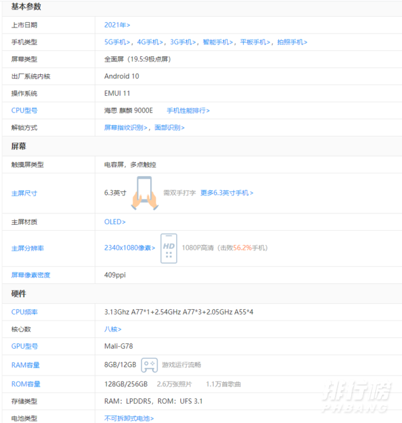Click the 基本参数 section heading
Viewport: 402px width, 423px height.
(26, 7)
